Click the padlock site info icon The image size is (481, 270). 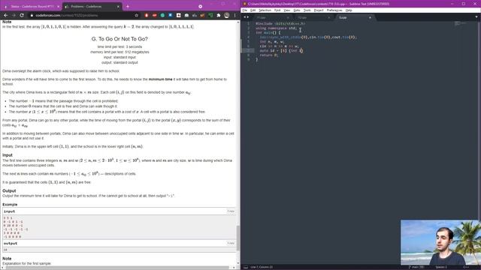(32, 15)
